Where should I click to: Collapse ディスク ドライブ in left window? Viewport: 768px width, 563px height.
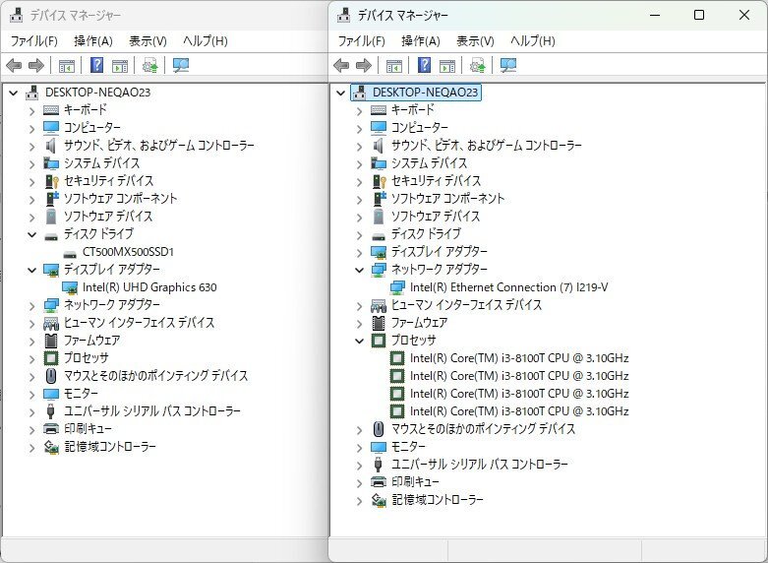pyautogui.click(x=31, y=234)
